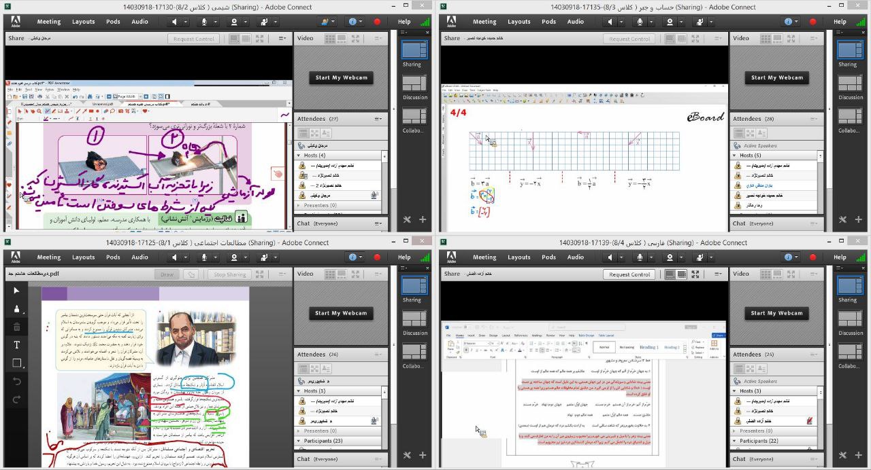Open the Pods menu in bottom-left window
This screenshot has width=871, height=470.
tap(113, 257)
